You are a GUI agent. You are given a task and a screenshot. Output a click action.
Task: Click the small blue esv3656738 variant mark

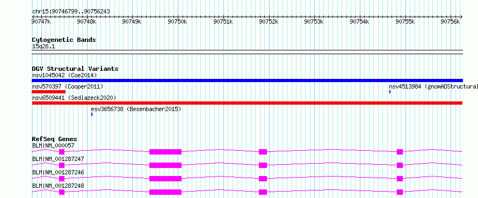[x=92, y=114]
